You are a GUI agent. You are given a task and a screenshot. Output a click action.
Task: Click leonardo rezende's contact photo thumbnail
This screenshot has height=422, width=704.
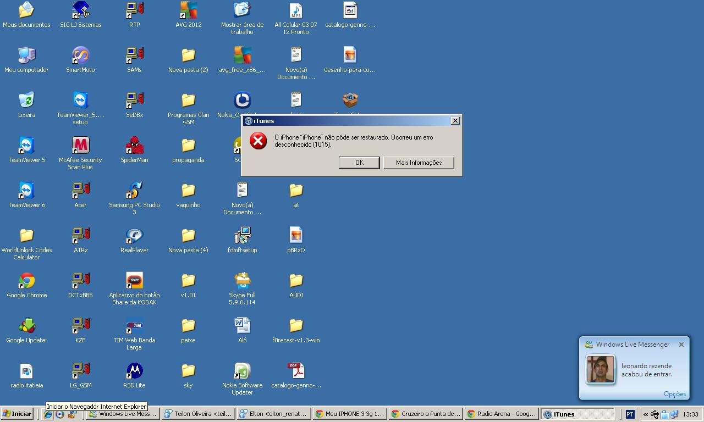pos(600,369)
